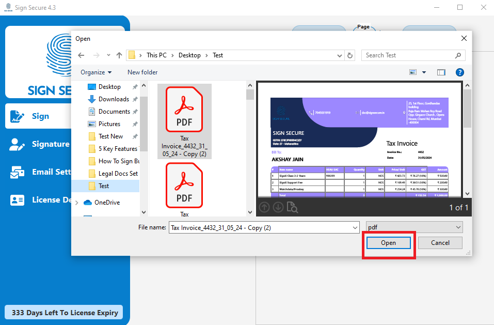Click the Sign Secure title bar app icon
Image resolution: width=494 pixels, height=325 pixels.
(x=8, y=7)
